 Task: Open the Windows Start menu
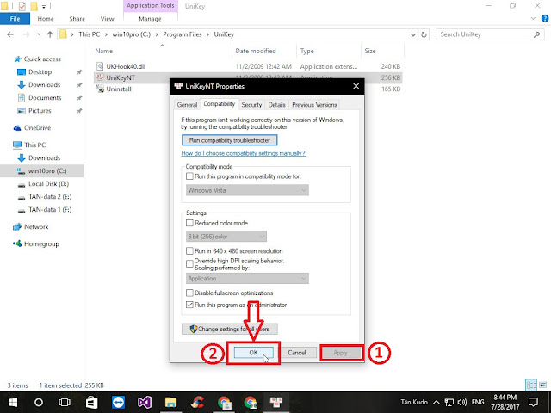13,402
